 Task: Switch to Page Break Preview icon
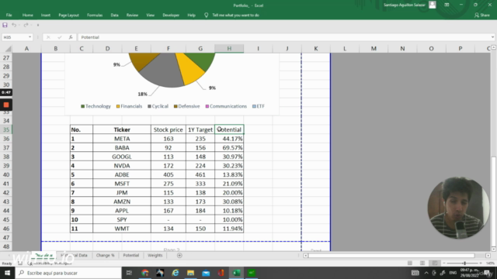tap(435, 263)
